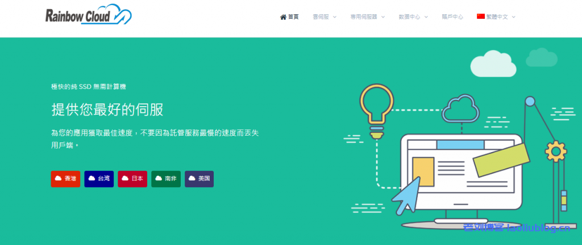Screen dimensions: 582x245
Task: Click the Rainbow Cloud logo
Action: tap(88, 15)
